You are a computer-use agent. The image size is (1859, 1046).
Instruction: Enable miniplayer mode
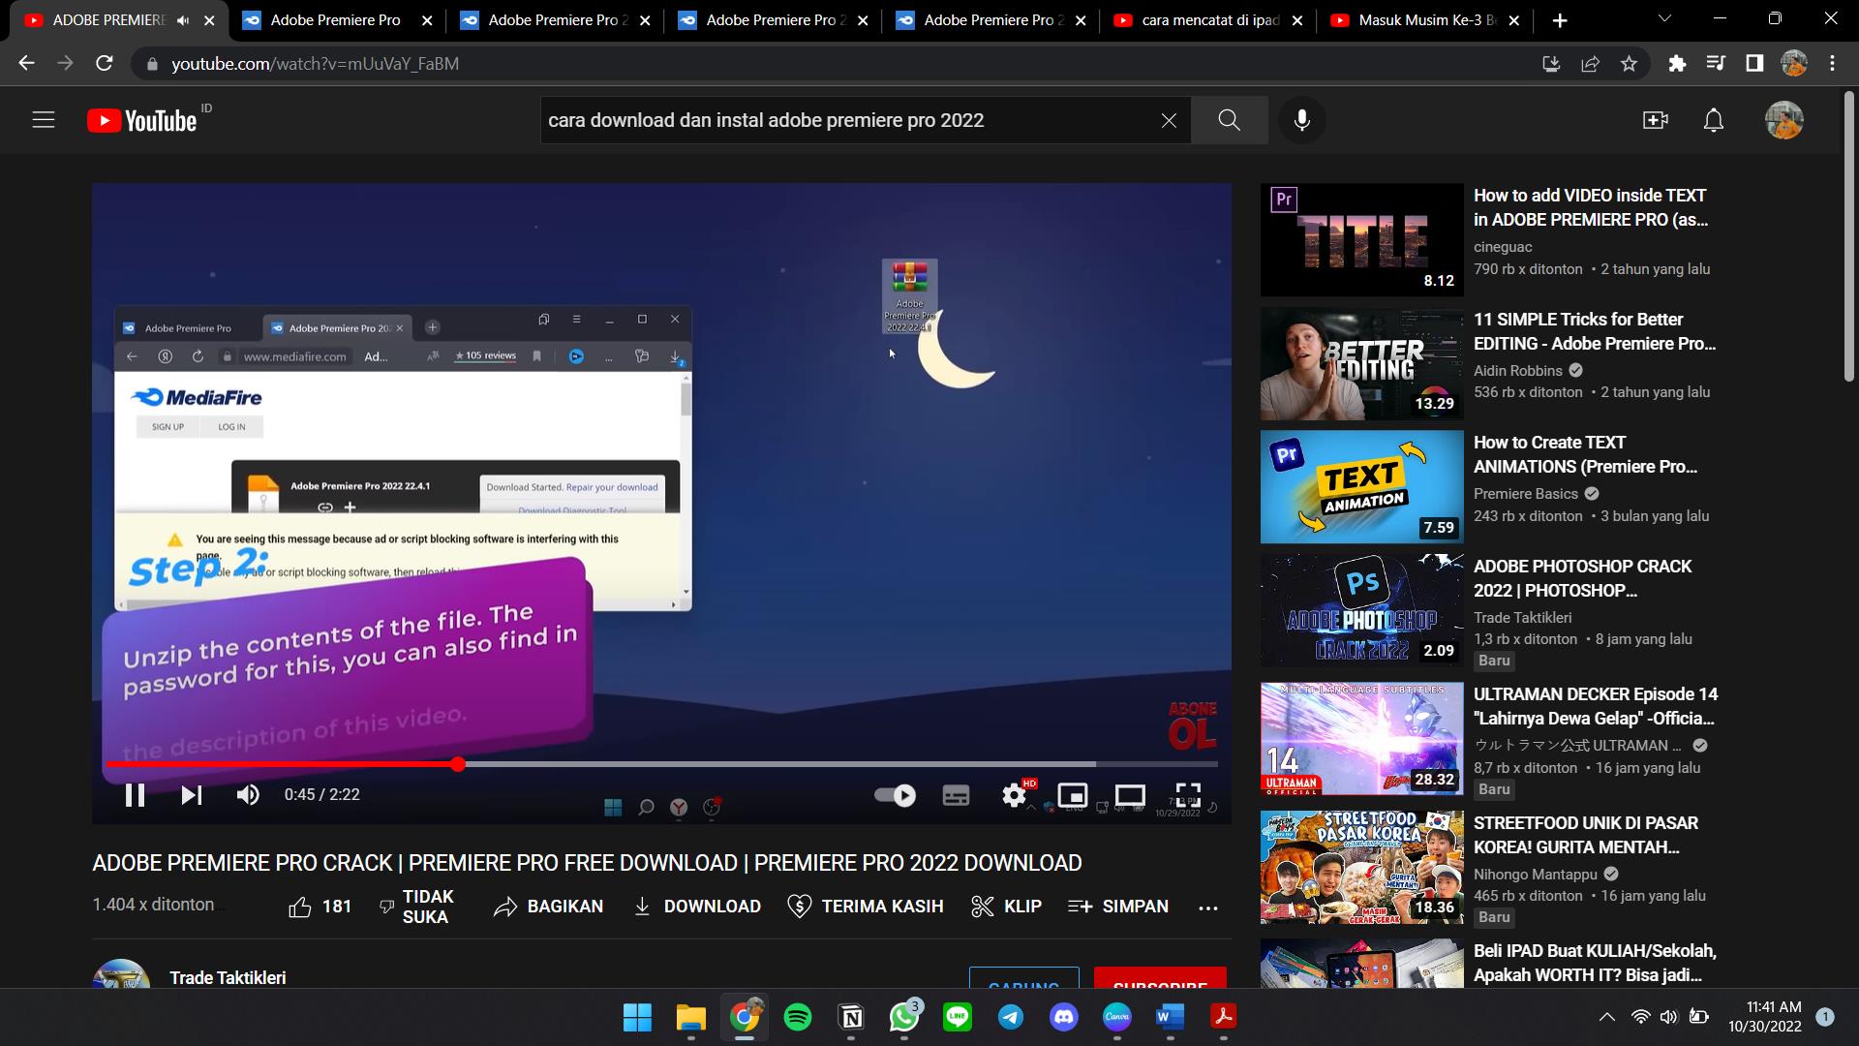click(1072, 795)
